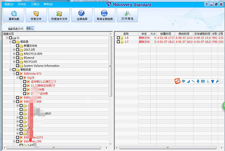
Task: Click the Sogou microphone voice icon
Action: 198,81
